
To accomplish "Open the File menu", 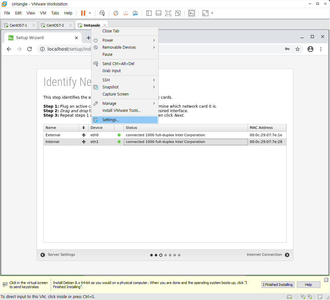I will (x=7, y=13).
